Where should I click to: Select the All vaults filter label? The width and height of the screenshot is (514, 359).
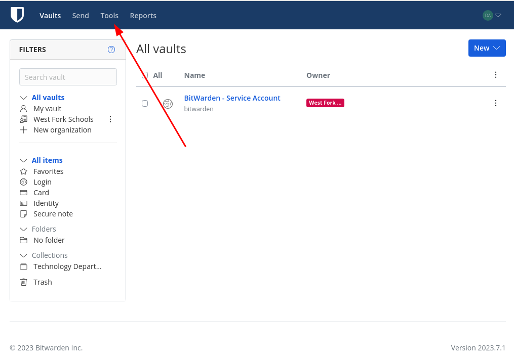(x=48, y=98)
